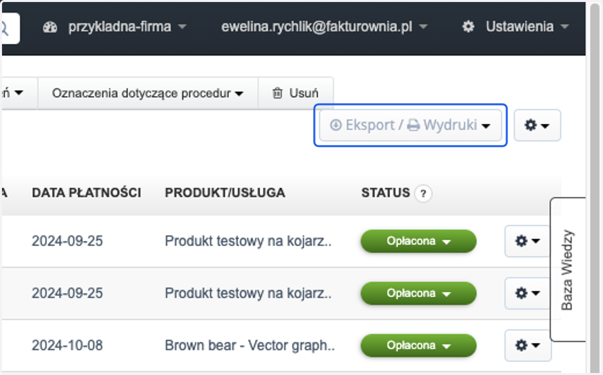This screenshot has width=603, height=375.
Task: Click the trash icon on the Usuń button
Action: 277,93
